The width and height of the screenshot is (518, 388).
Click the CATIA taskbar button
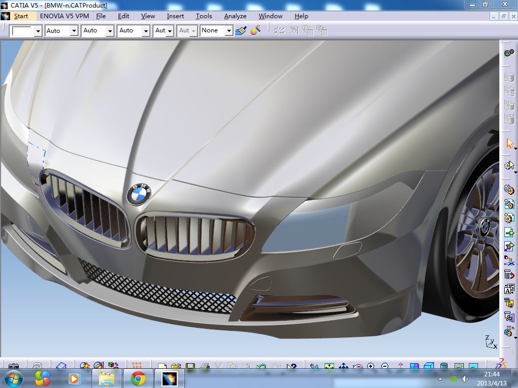pyautogui.click(x=169, y=378)
